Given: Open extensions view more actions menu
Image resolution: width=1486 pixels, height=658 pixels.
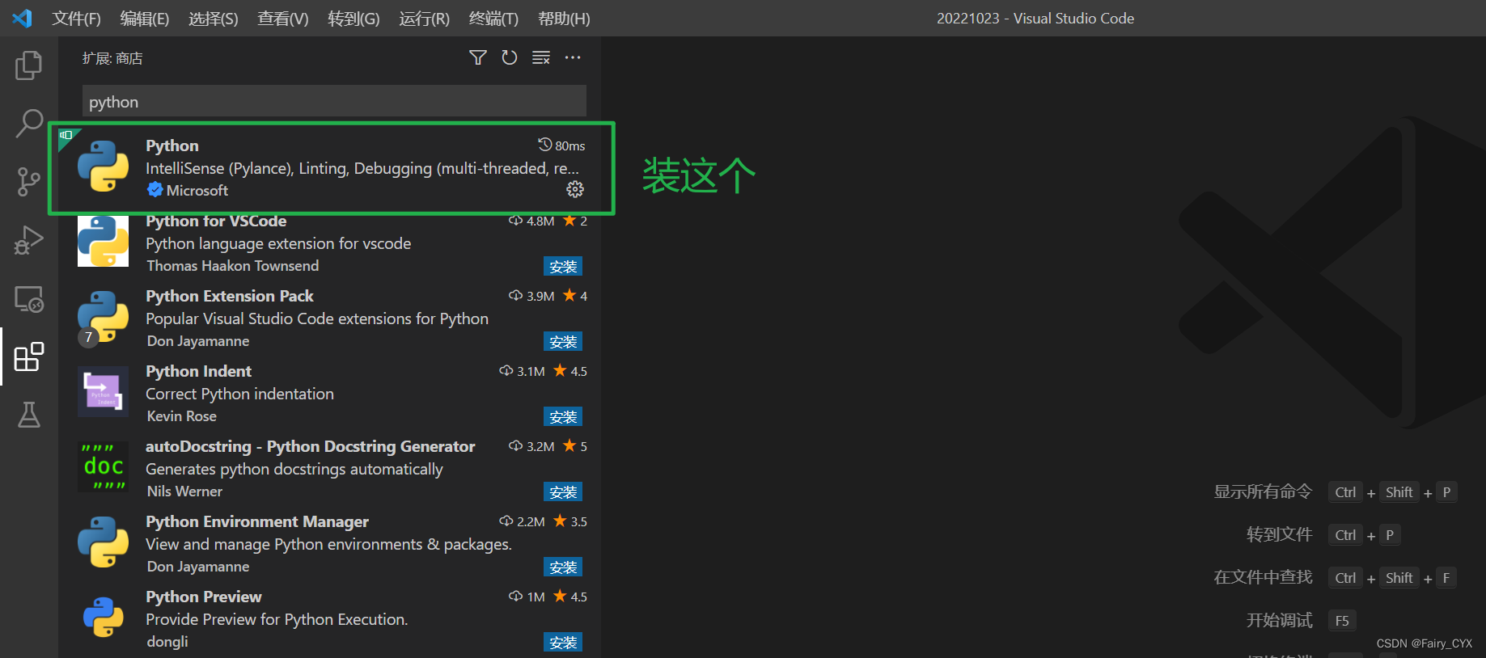Looking at the screenshot, I should tap(573, 57).
